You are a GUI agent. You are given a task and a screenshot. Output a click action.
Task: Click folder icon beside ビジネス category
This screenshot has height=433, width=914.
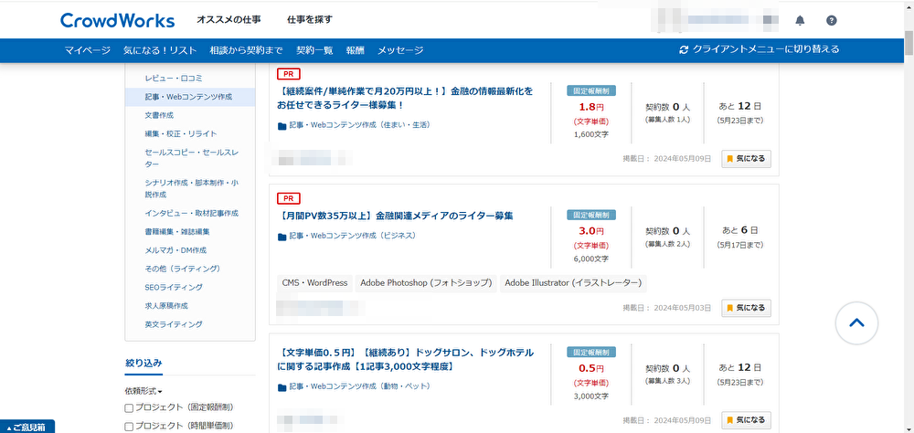282,236
